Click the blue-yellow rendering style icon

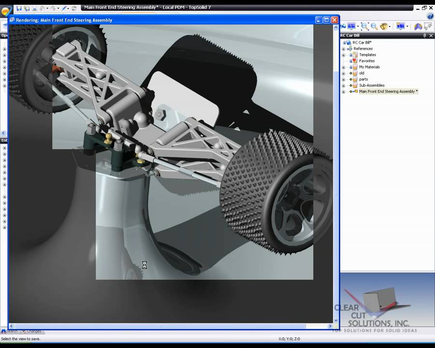(418, 27)
